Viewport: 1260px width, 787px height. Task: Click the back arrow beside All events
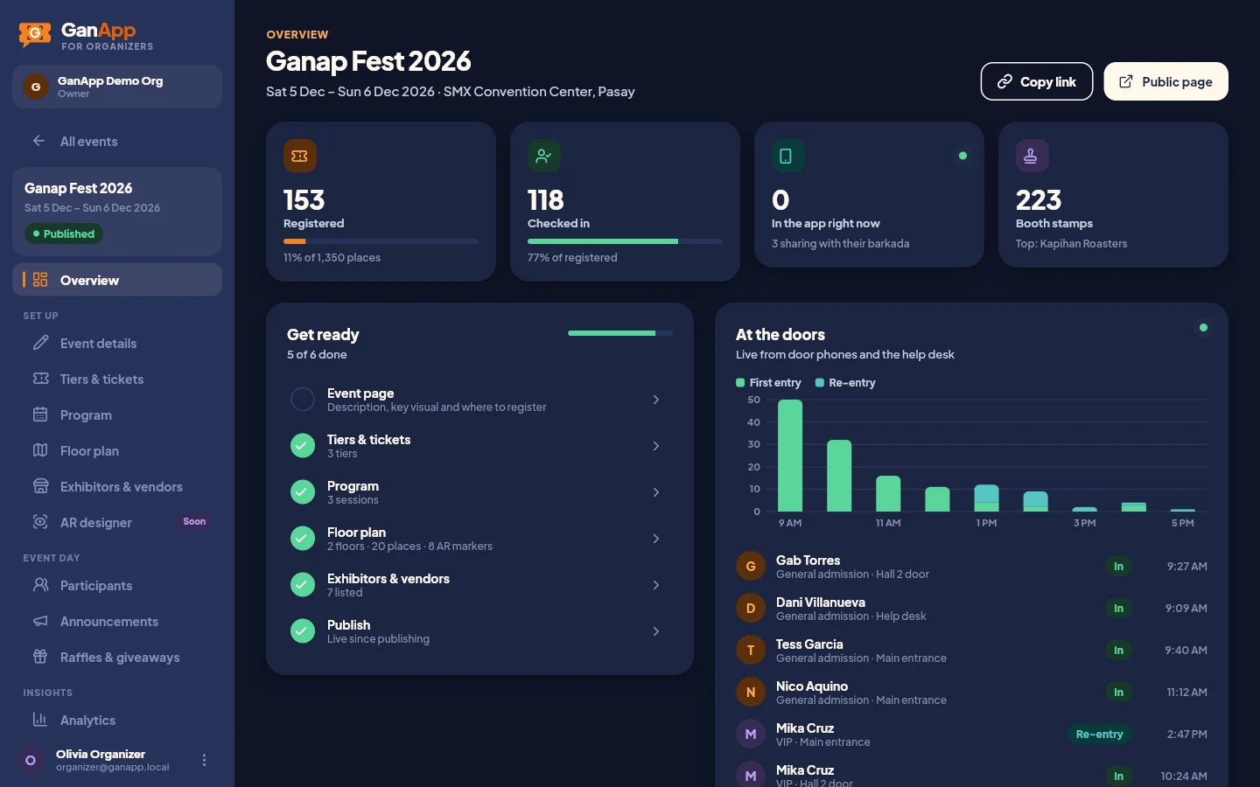[x=38, y=141]
